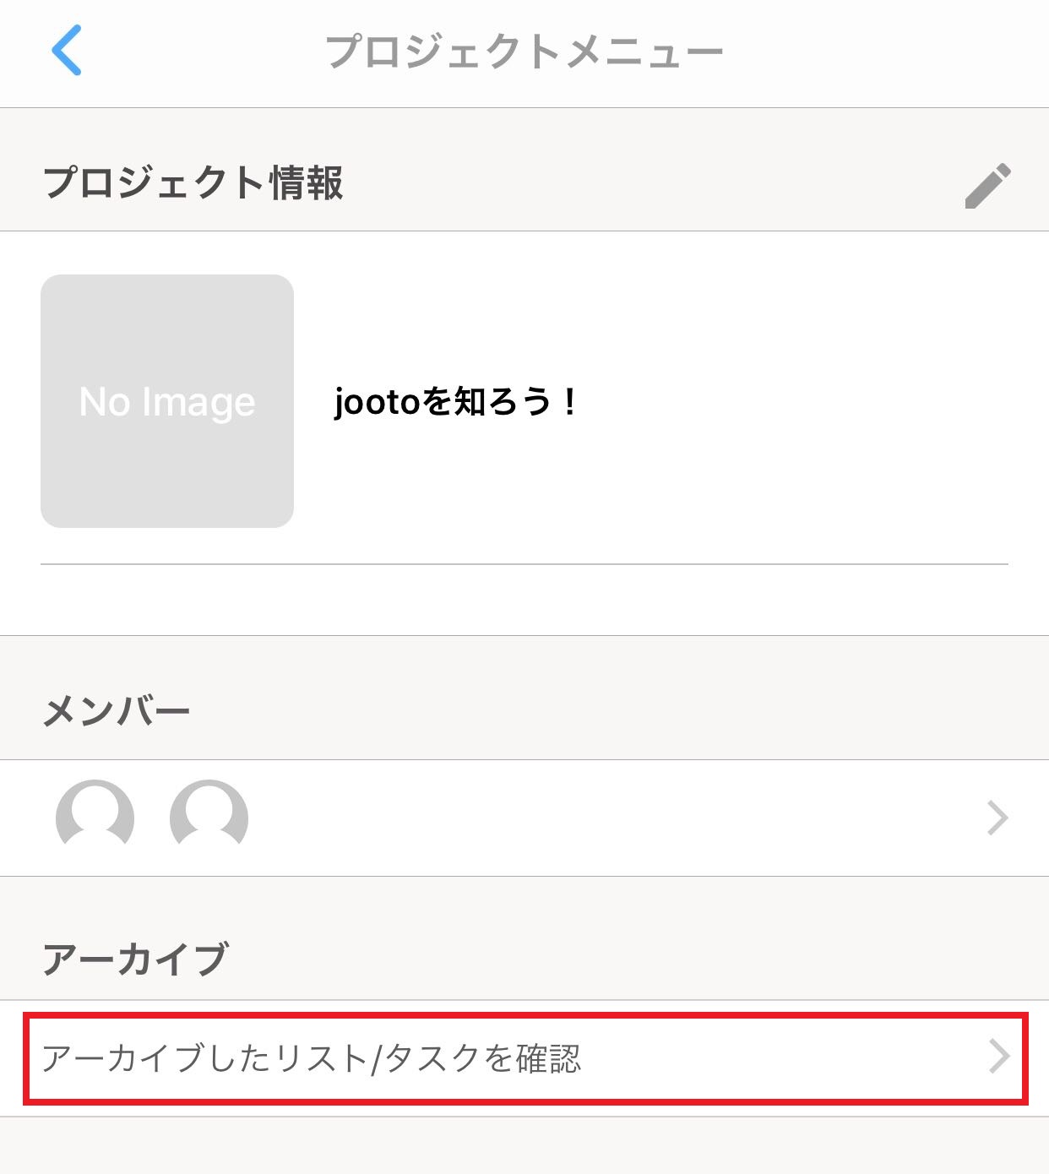1049x1174 pixels.
Task: Expand members list via row chevron
Action: click(x=997, y=818)
